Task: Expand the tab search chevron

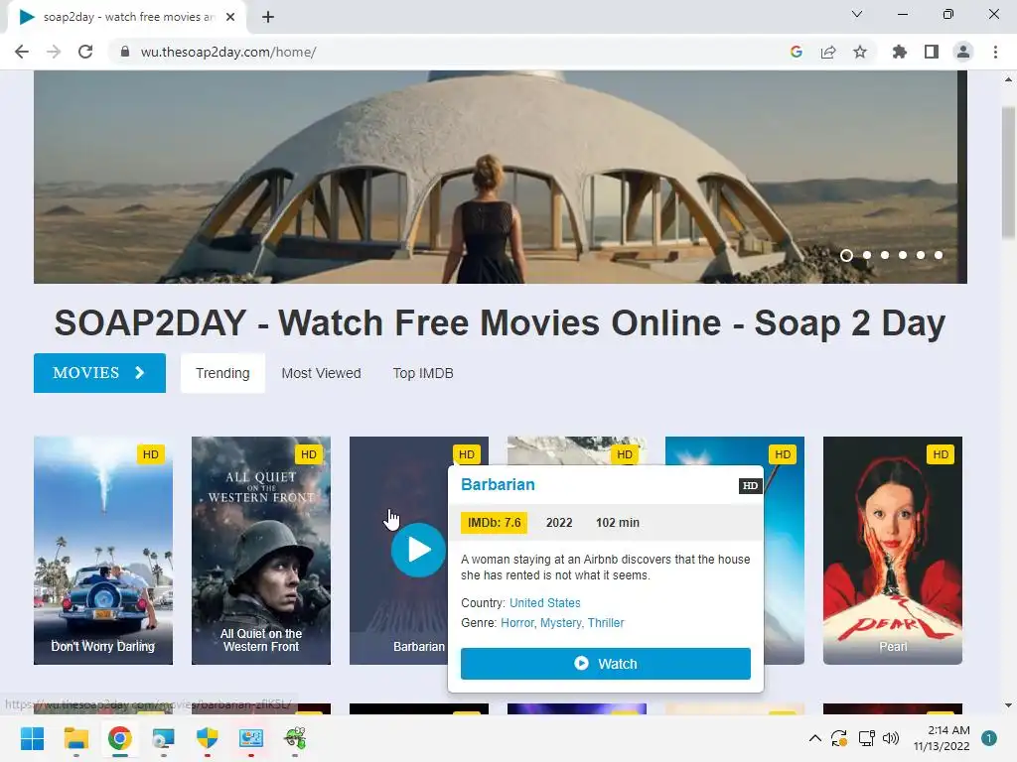Action: pos(857,14)
